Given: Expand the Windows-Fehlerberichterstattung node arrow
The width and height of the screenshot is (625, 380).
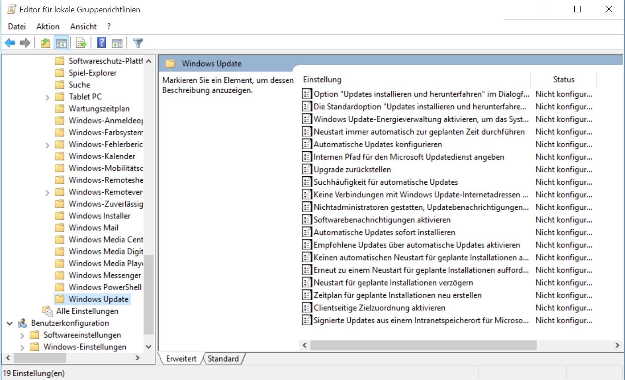Looking at the screenshot, I should [47, 145].
